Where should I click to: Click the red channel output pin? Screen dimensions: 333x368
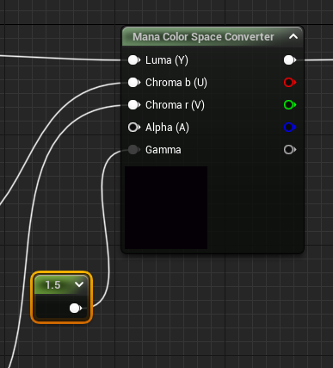click(x=290, y=83)
